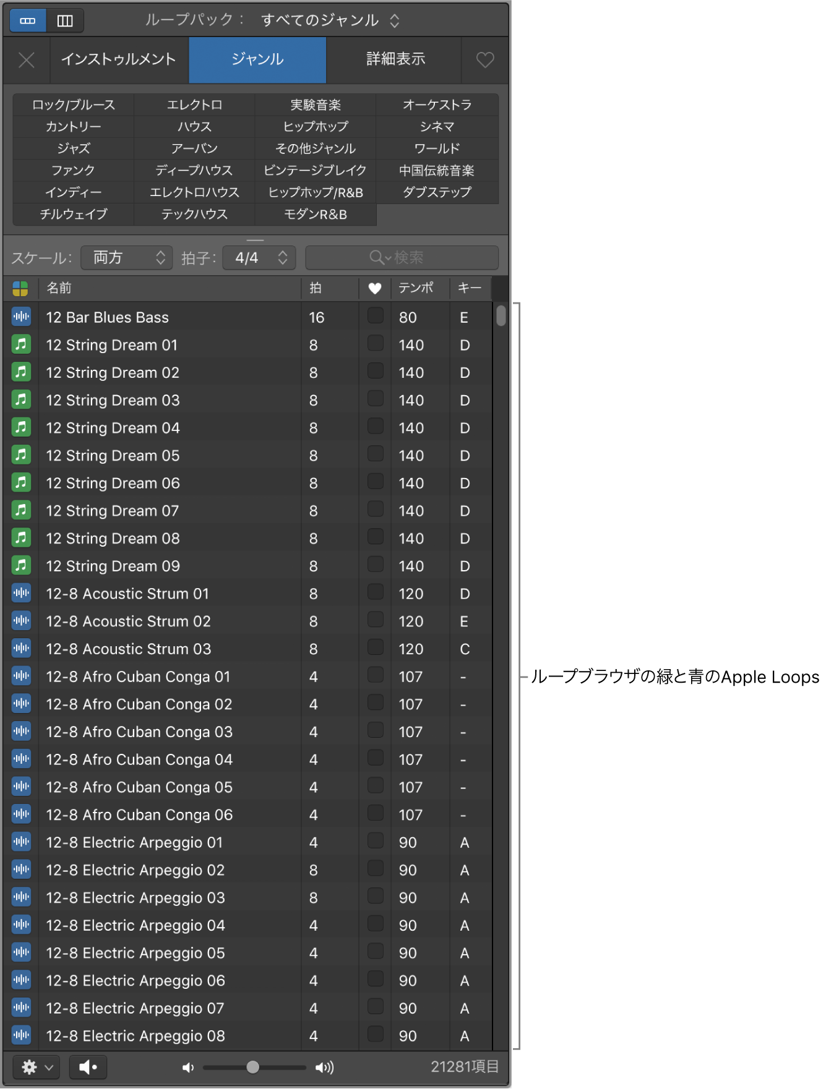Screen dimensions: 826x1089
Task: Favorite checkbox for 12-8 Electric Arpeggio 02
Action: coord(375,868)
